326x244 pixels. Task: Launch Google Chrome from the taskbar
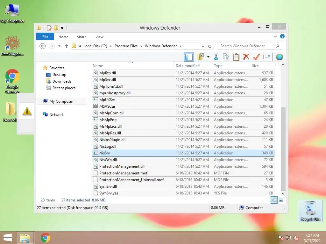(45, 238)
